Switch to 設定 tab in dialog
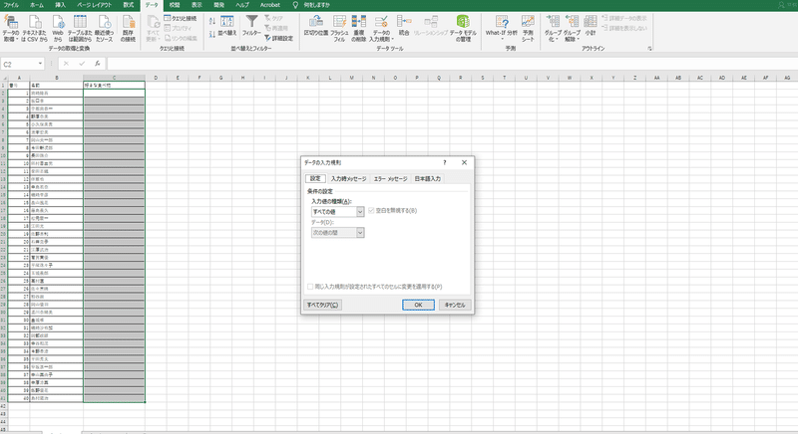This screenshot has width=798, height=434. coord(315,178)
